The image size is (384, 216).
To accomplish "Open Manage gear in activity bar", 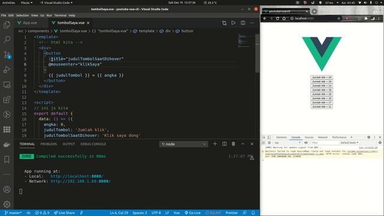I will [7, 204].
